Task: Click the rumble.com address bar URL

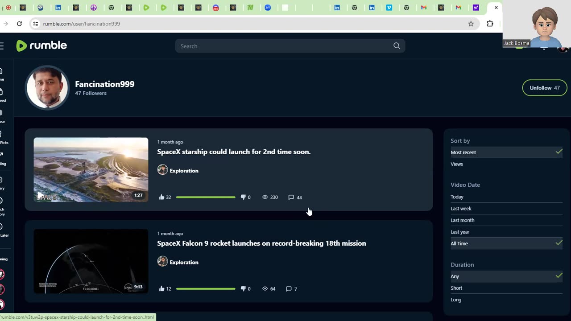Action: tap(82, 24)
